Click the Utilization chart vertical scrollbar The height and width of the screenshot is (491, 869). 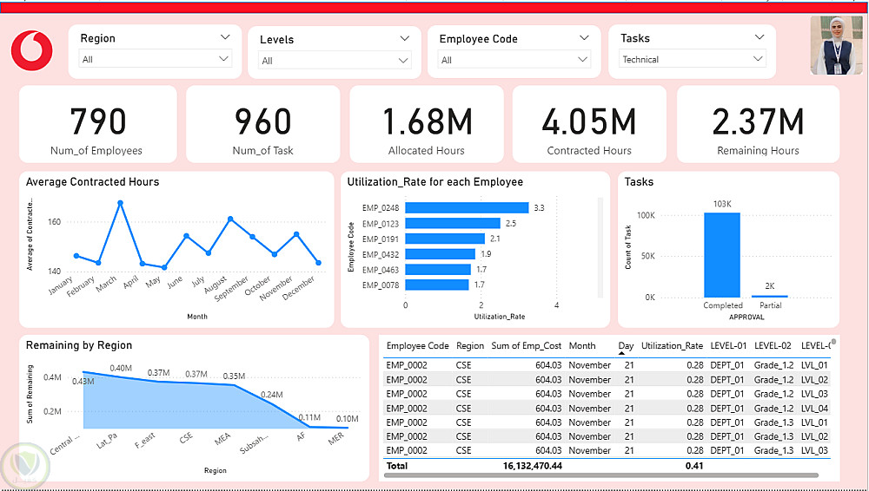click(600, 247)
